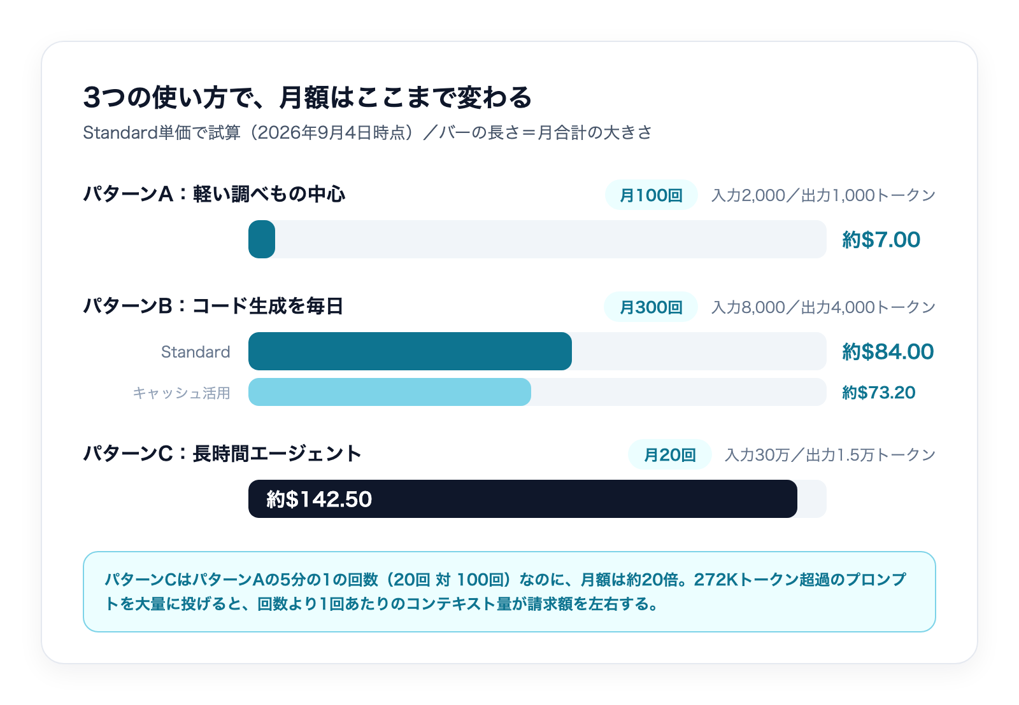Click the 約$7.00 amount
The image size is (1019, 705).
(881, 240)
